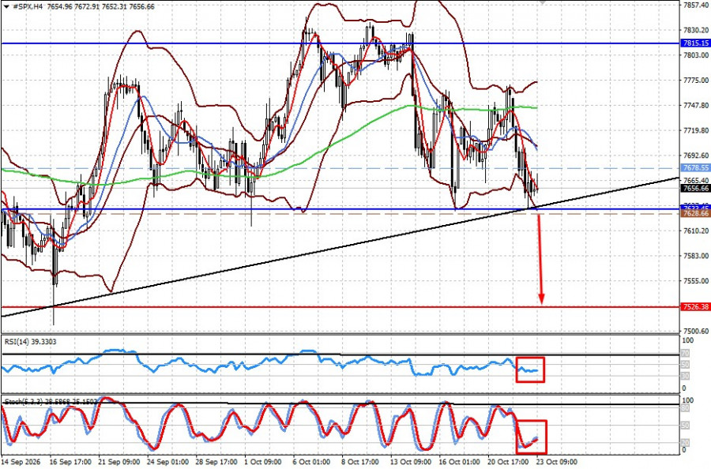
Task: Click the 28 Sep 17:00 time label
Action: pyautogui.click(x=216, y=462)
